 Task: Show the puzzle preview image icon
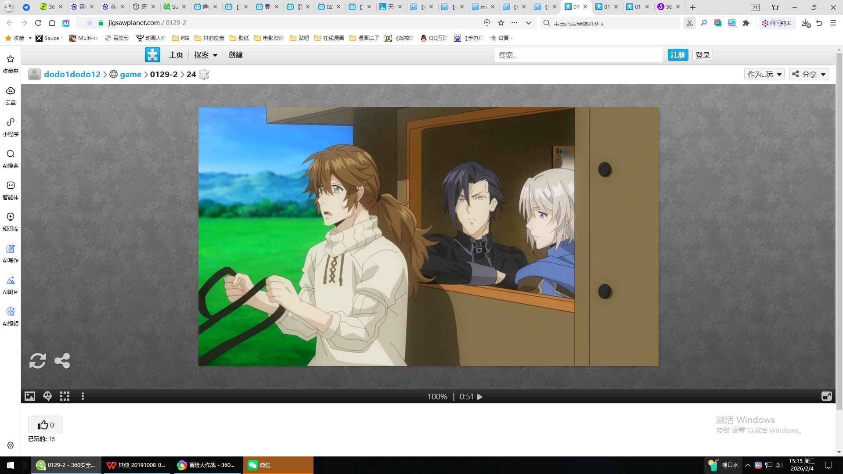click(x=29, y=396)
